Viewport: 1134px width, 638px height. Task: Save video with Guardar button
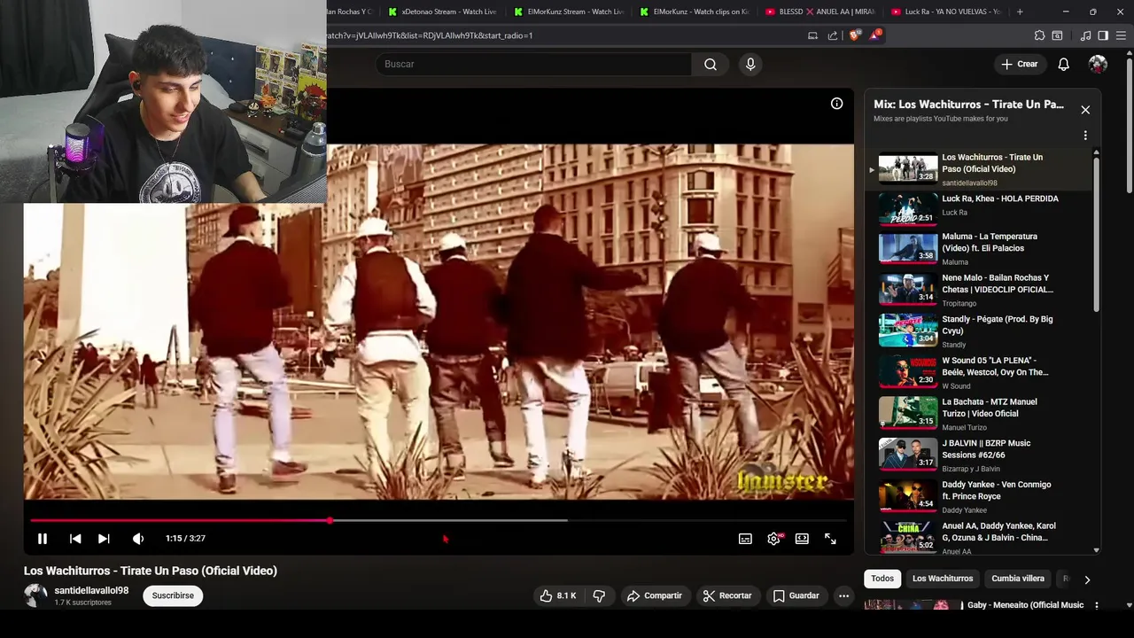[x=796, y=595]
